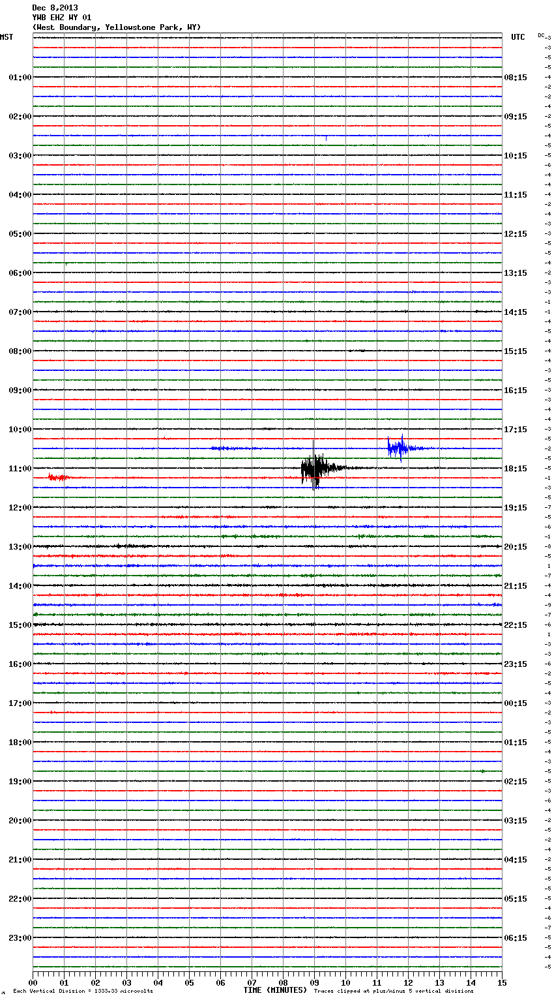Click the '22:15' UTC time label
This screenshot has width=554, height=1000.
click(516, 625)
